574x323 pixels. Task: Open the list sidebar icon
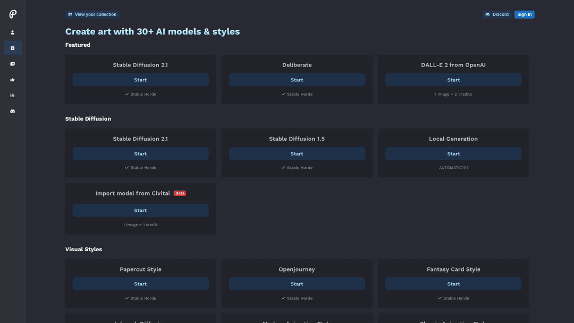12,96
